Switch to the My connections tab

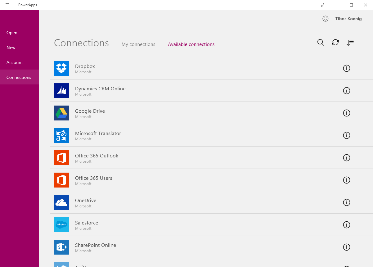coord(138,44)
